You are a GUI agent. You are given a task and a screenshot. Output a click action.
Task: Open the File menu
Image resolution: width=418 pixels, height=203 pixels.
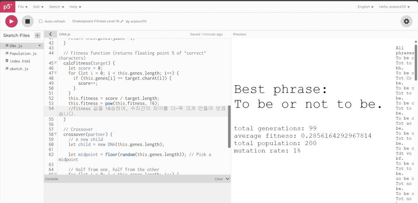point(23,7)
